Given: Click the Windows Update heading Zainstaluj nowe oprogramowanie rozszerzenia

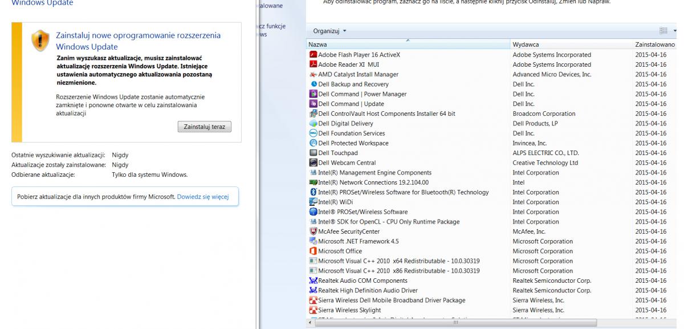Looking at the screenshot, I should click(139, 41).
